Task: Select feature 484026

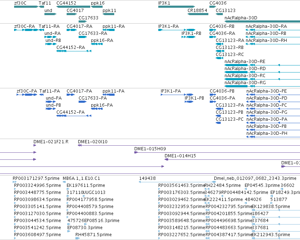Action: tap(246, 203)
